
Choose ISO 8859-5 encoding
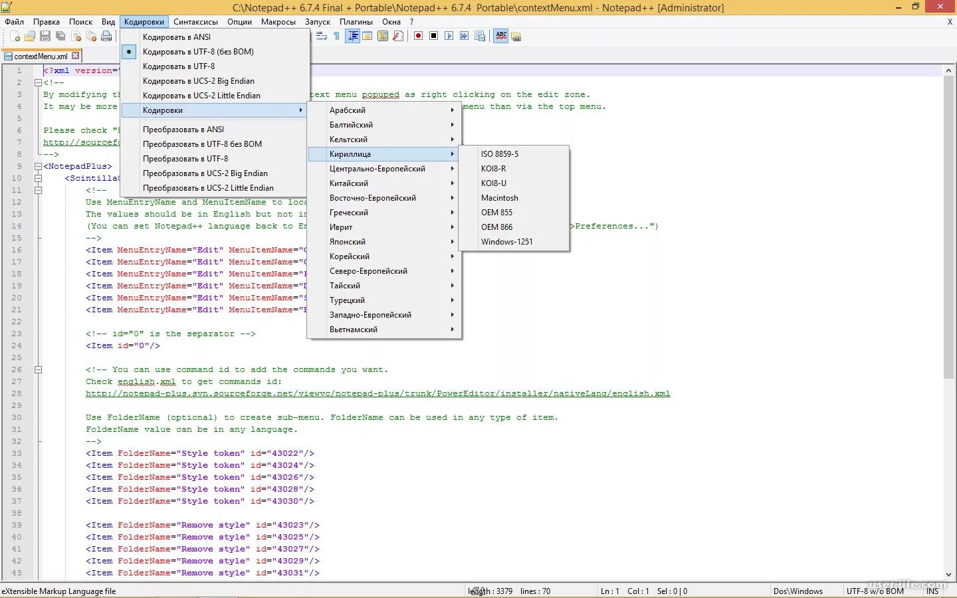point(514,154)
